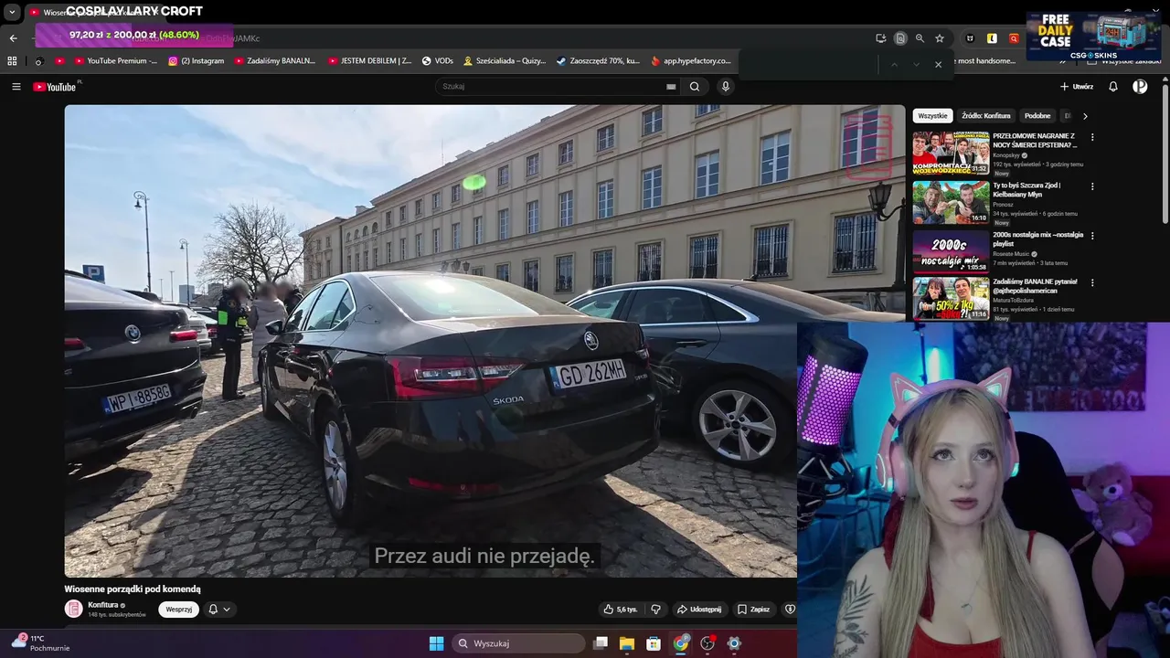Open the Epstein Konopskyy video thumbnail
This screenshot has height=658, width=1170.
951,153
